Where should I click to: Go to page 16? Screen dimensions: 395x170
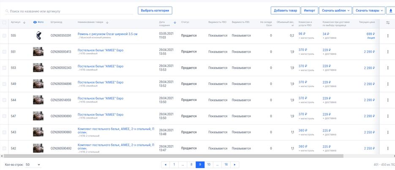coord(226,165)
